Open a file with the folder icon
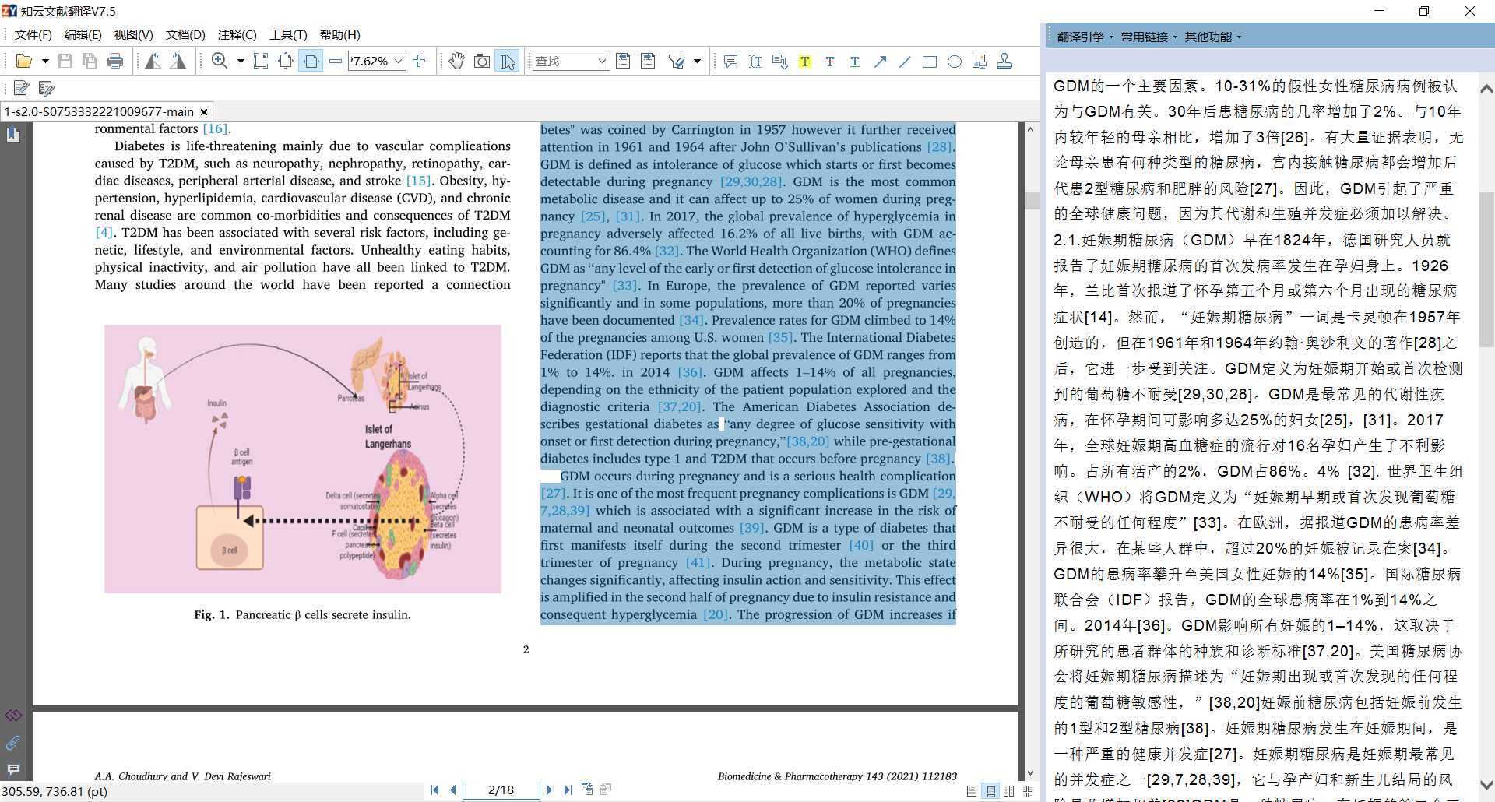Image resolution: width=1495 pixels, height=802 pixels. point(24,62)
